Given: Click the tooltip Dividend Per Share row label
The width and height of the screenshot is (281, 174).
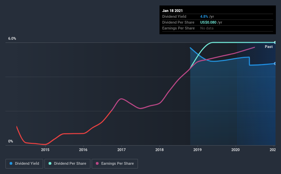Looking at the screenshot, I should (178, 22).
